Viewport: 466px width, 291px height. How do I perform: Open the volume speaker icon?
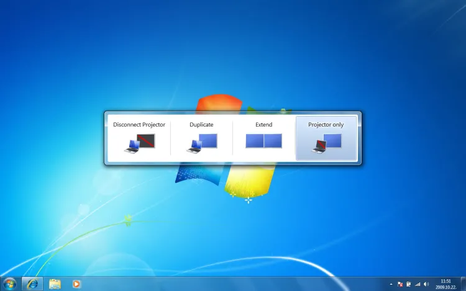pos(426,284)
